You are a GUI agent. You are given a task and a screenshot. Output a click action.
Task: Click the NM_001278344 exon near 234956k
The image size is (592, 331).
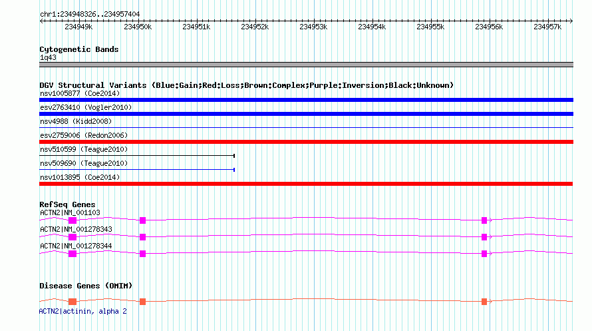coord(484,254)
